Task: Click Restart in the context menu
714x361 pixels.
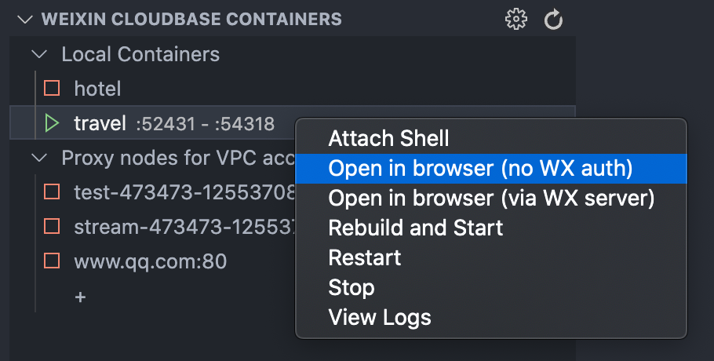Action: click(x=365, y=257)
